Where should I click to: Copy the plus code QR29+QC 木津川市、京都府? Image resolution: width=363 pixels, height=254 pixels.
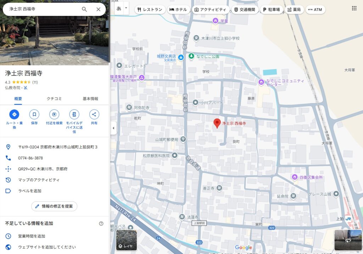tap(43, 169)
